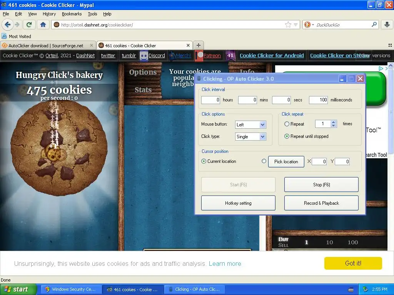This screenshot has height=295, width=394.
Task: Click the X coordinate field
Action: (x=319, y=162)
